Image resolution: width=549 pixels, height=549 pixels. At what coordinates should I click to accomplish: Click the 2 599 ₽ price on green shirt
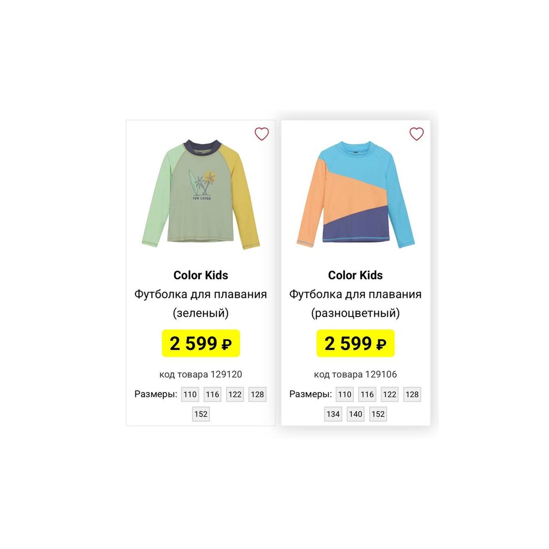click(x=201, y=343)
